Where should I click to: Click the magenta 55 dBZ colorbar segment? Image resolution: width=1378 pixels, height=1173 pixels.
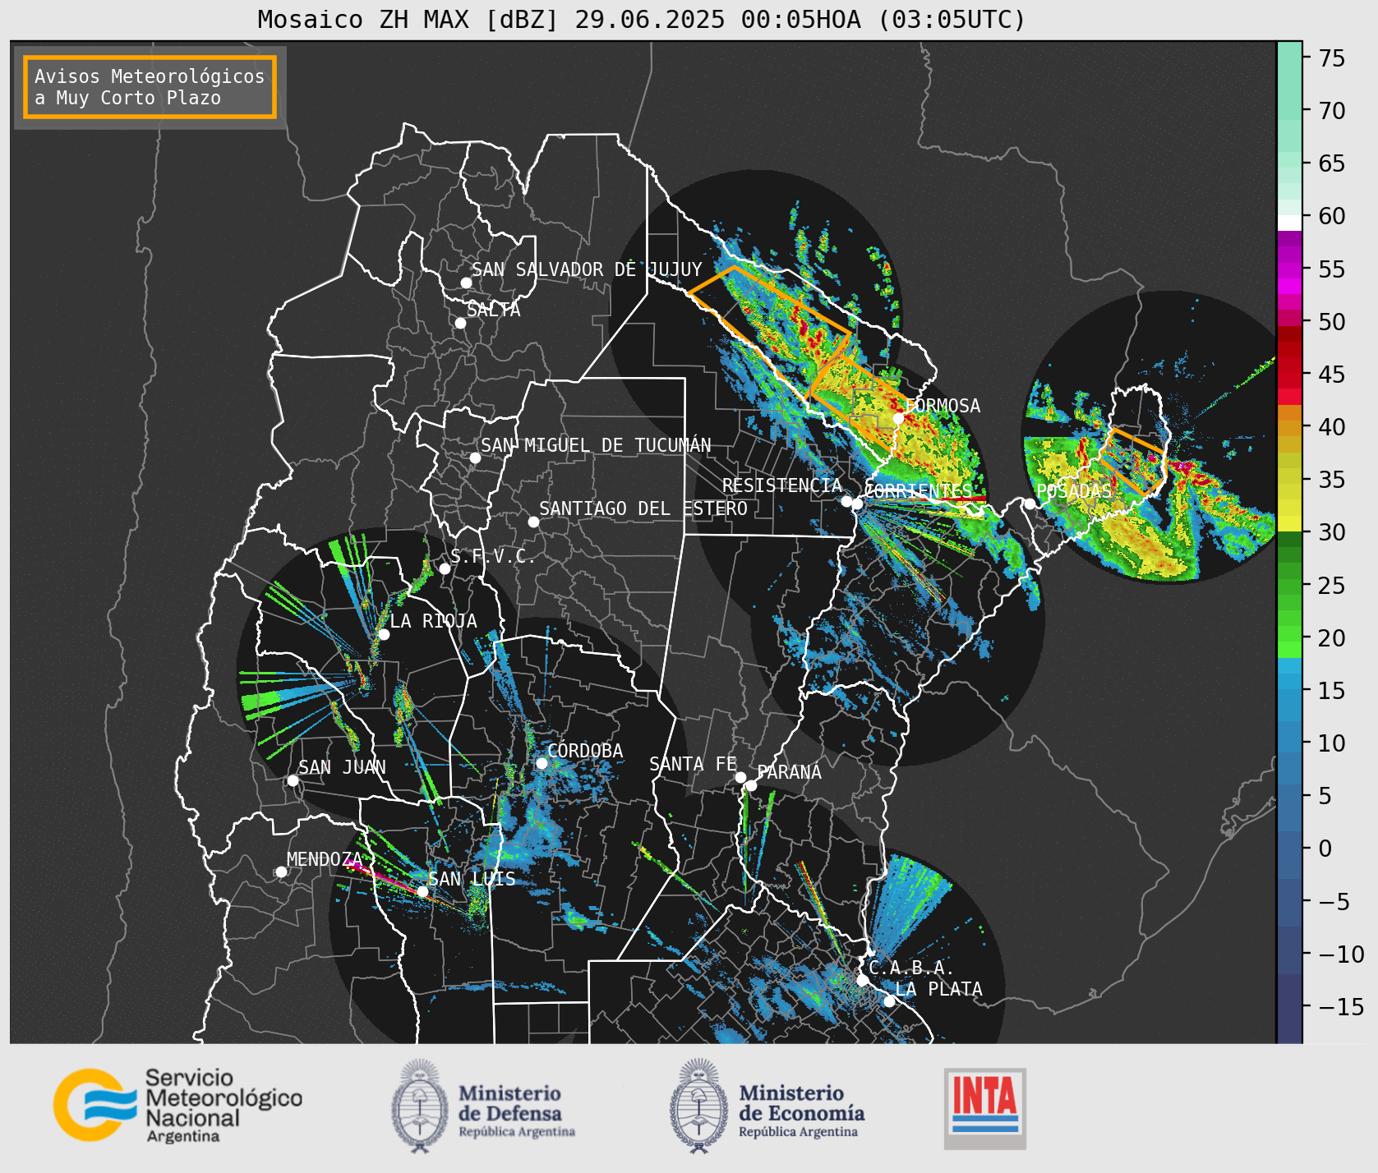click(1289, 269)
